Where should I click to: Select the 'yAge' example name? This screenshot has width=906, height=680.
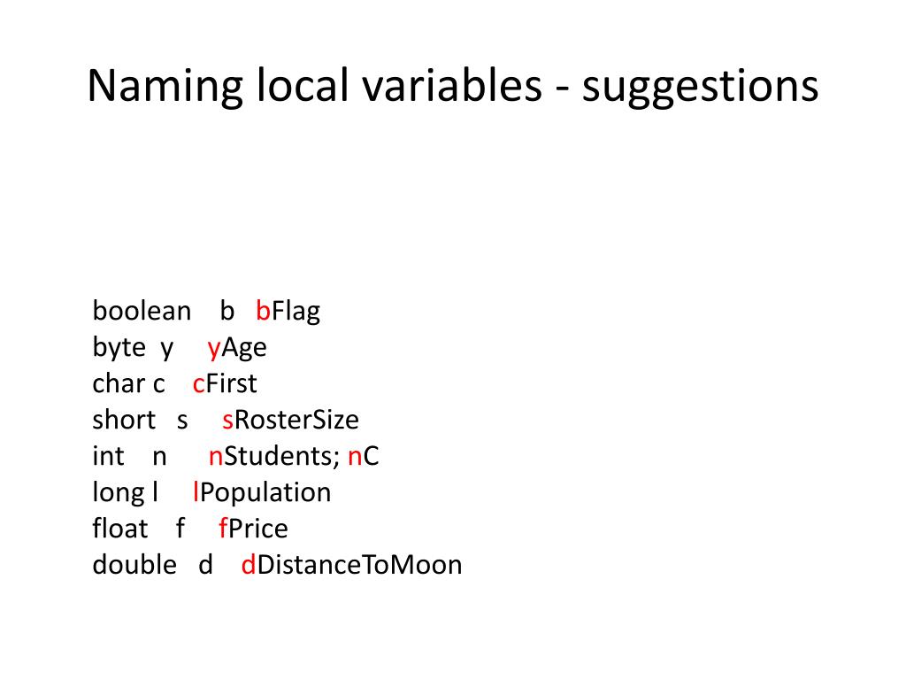pos(237,347)
